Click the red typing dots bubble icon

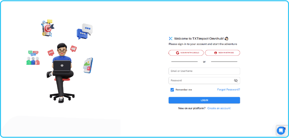coord(51,53)
